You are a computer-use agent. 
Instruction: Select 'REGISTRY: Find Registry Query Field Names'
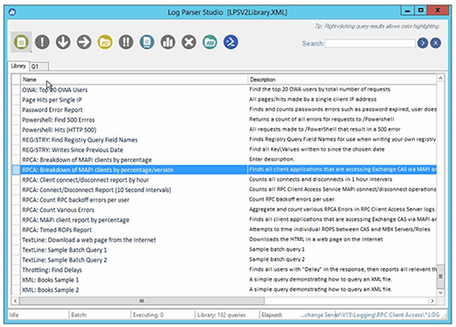(x=80, y=139)
